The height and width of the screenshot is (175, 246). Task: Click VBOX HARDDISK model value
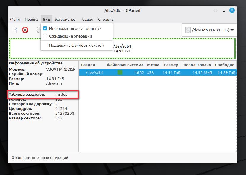pyautogui.click(x=61, y=69)
